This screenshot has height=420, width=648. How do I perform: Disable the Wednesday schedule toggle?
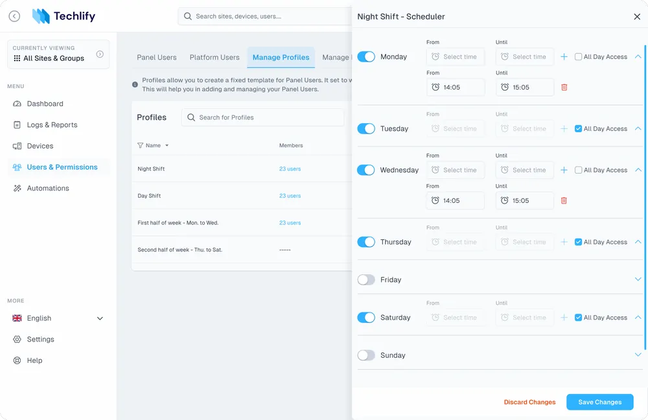coord(365,170)
